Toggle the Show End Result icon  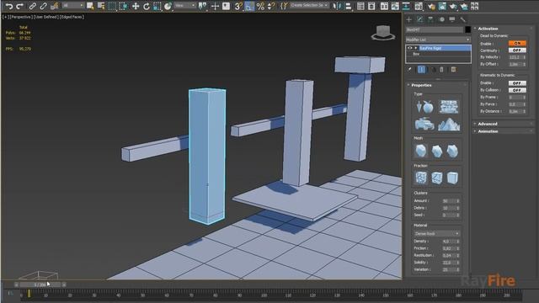point(421,70)
